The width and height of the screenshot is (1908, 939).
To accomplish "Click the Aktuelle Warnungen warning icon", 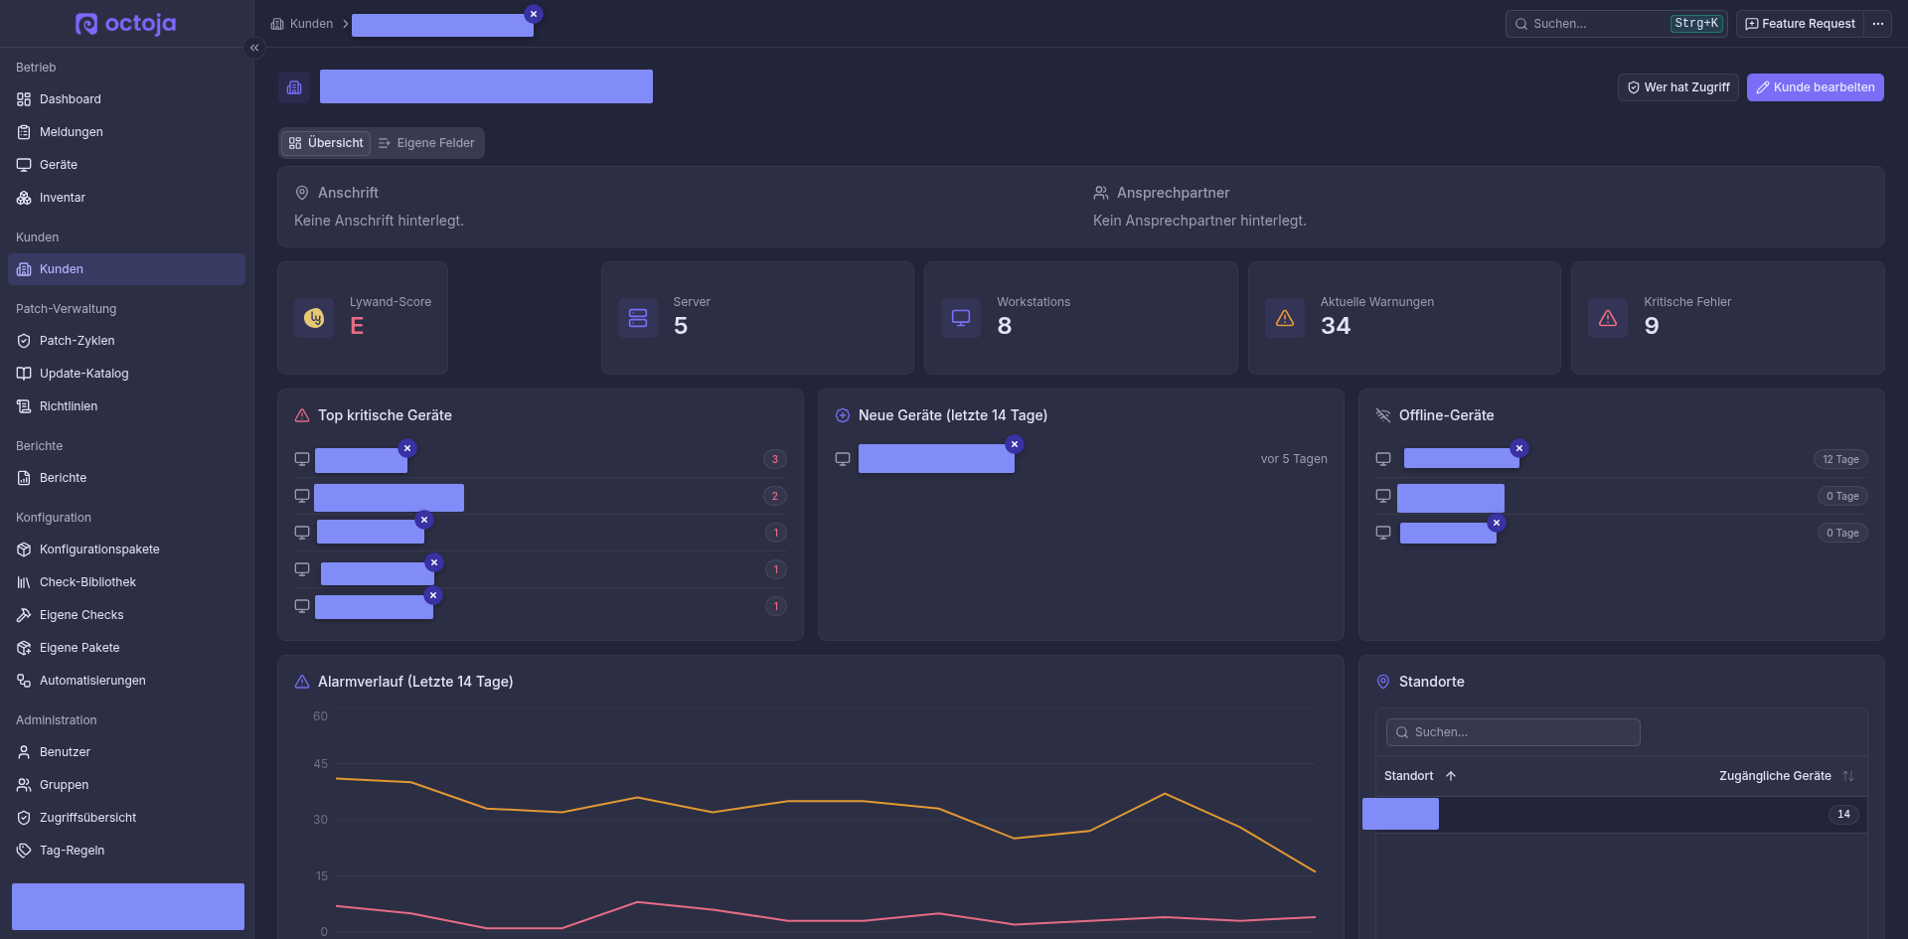I will click(1285, 318).
